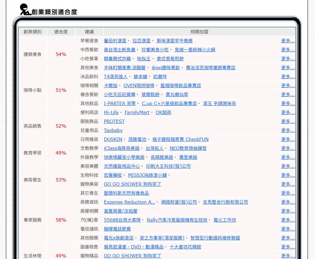Visit the 韓巢韓式炸雞 franchise page
The height and width of the screenshot is (259, 315).
pos(117,59)
